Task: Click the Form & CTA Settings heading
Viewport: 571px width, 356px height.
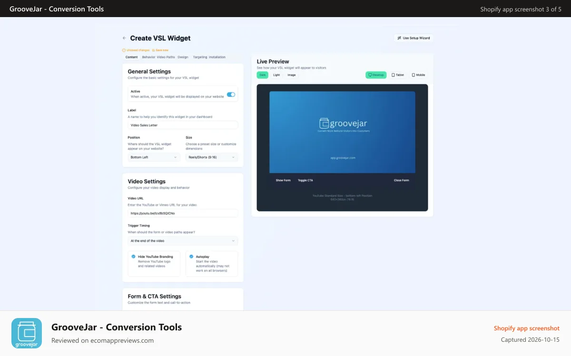Action: (154, 296)
